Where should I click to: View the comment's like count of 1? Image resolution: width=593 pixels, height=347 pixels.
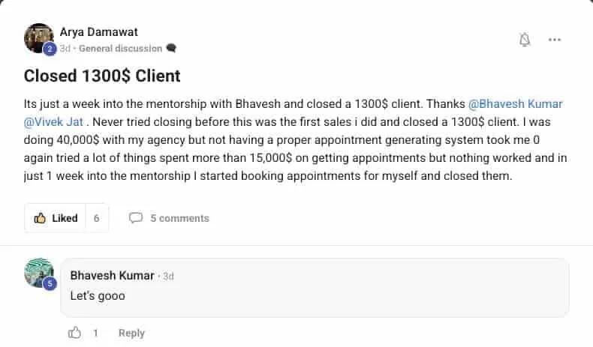[x=95, y=333]
